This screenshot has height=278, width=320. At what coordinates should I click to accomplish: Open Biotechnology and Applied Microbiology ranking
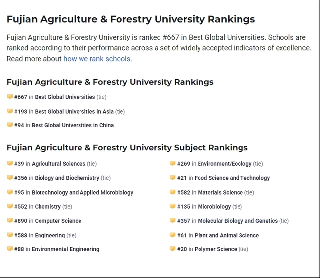[82, 193]
